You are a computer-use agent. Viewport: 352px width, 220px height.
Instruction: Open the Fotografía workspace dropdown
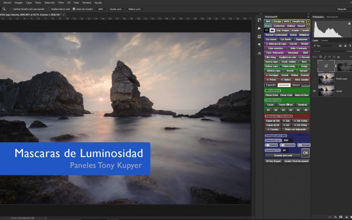click(344, 9)
